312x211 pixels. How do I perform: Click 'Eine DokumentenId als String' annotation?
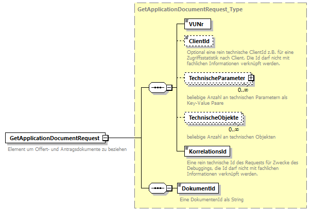212,199
